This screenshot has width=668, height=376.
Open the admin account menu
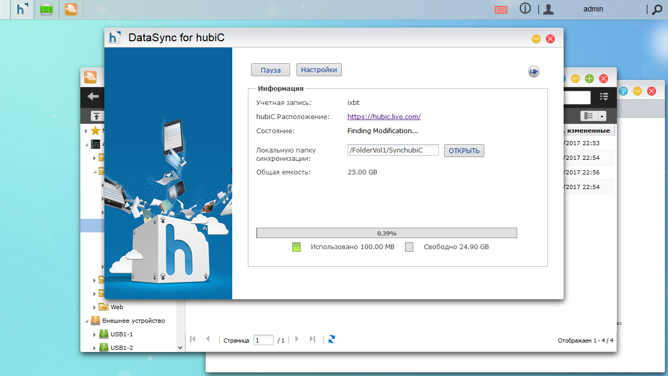point(593,9)
